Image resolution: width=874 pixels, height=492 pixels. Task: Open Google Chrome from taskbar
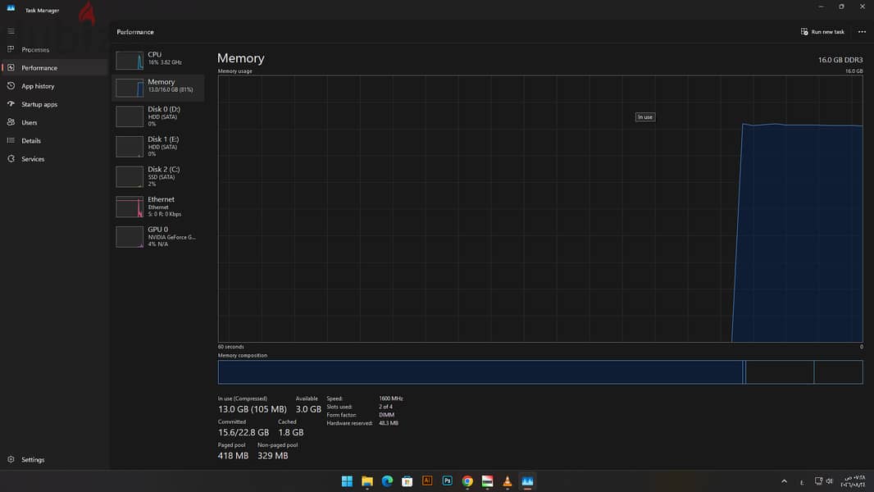coord(467,481)
